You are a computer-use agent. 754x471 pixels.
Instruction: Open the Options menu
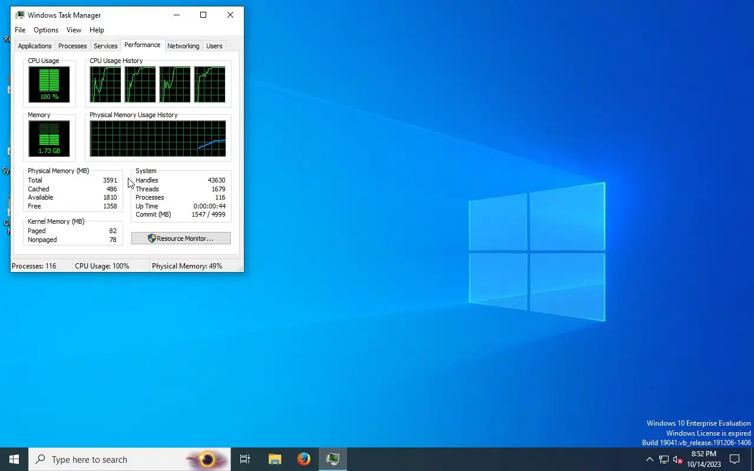click(x=46, y=30)
